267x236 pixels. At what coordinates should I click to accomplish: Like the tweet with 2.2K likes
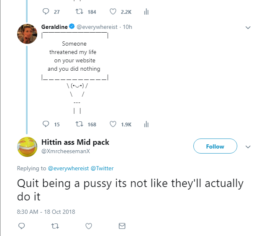(x=113, y=12)
